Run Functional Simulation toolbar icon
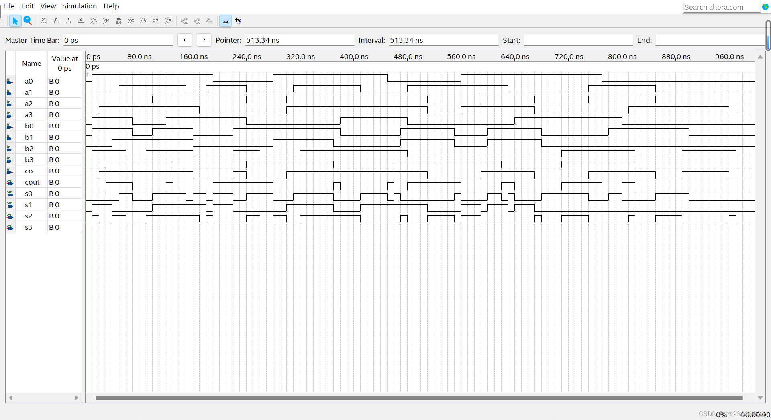 pyautogui.click(x=184, y=21)
